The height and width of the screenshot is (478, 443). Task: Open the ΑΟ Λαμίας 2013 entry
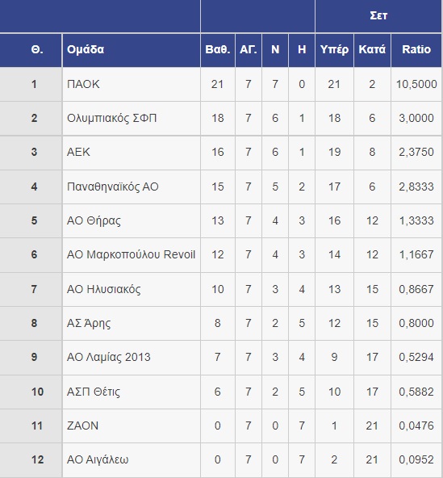pyautogui.click(x=108, y=357)
